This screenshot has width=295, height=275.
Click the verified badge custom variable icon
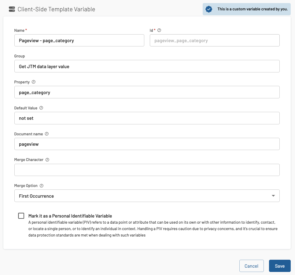(209, 9)
